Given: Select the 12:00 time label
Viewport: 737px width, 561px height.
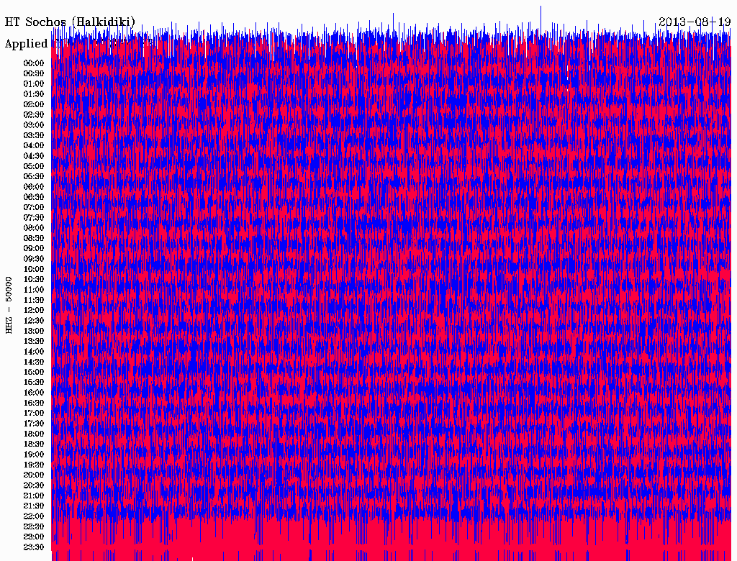Looking at the screenshot, I should tap(33, 311).
